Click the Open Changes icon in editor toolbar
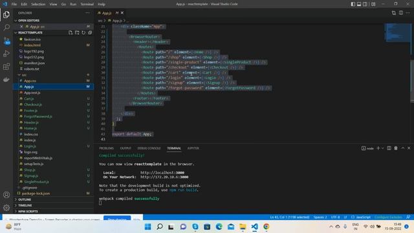 click(x=394, y=13)
